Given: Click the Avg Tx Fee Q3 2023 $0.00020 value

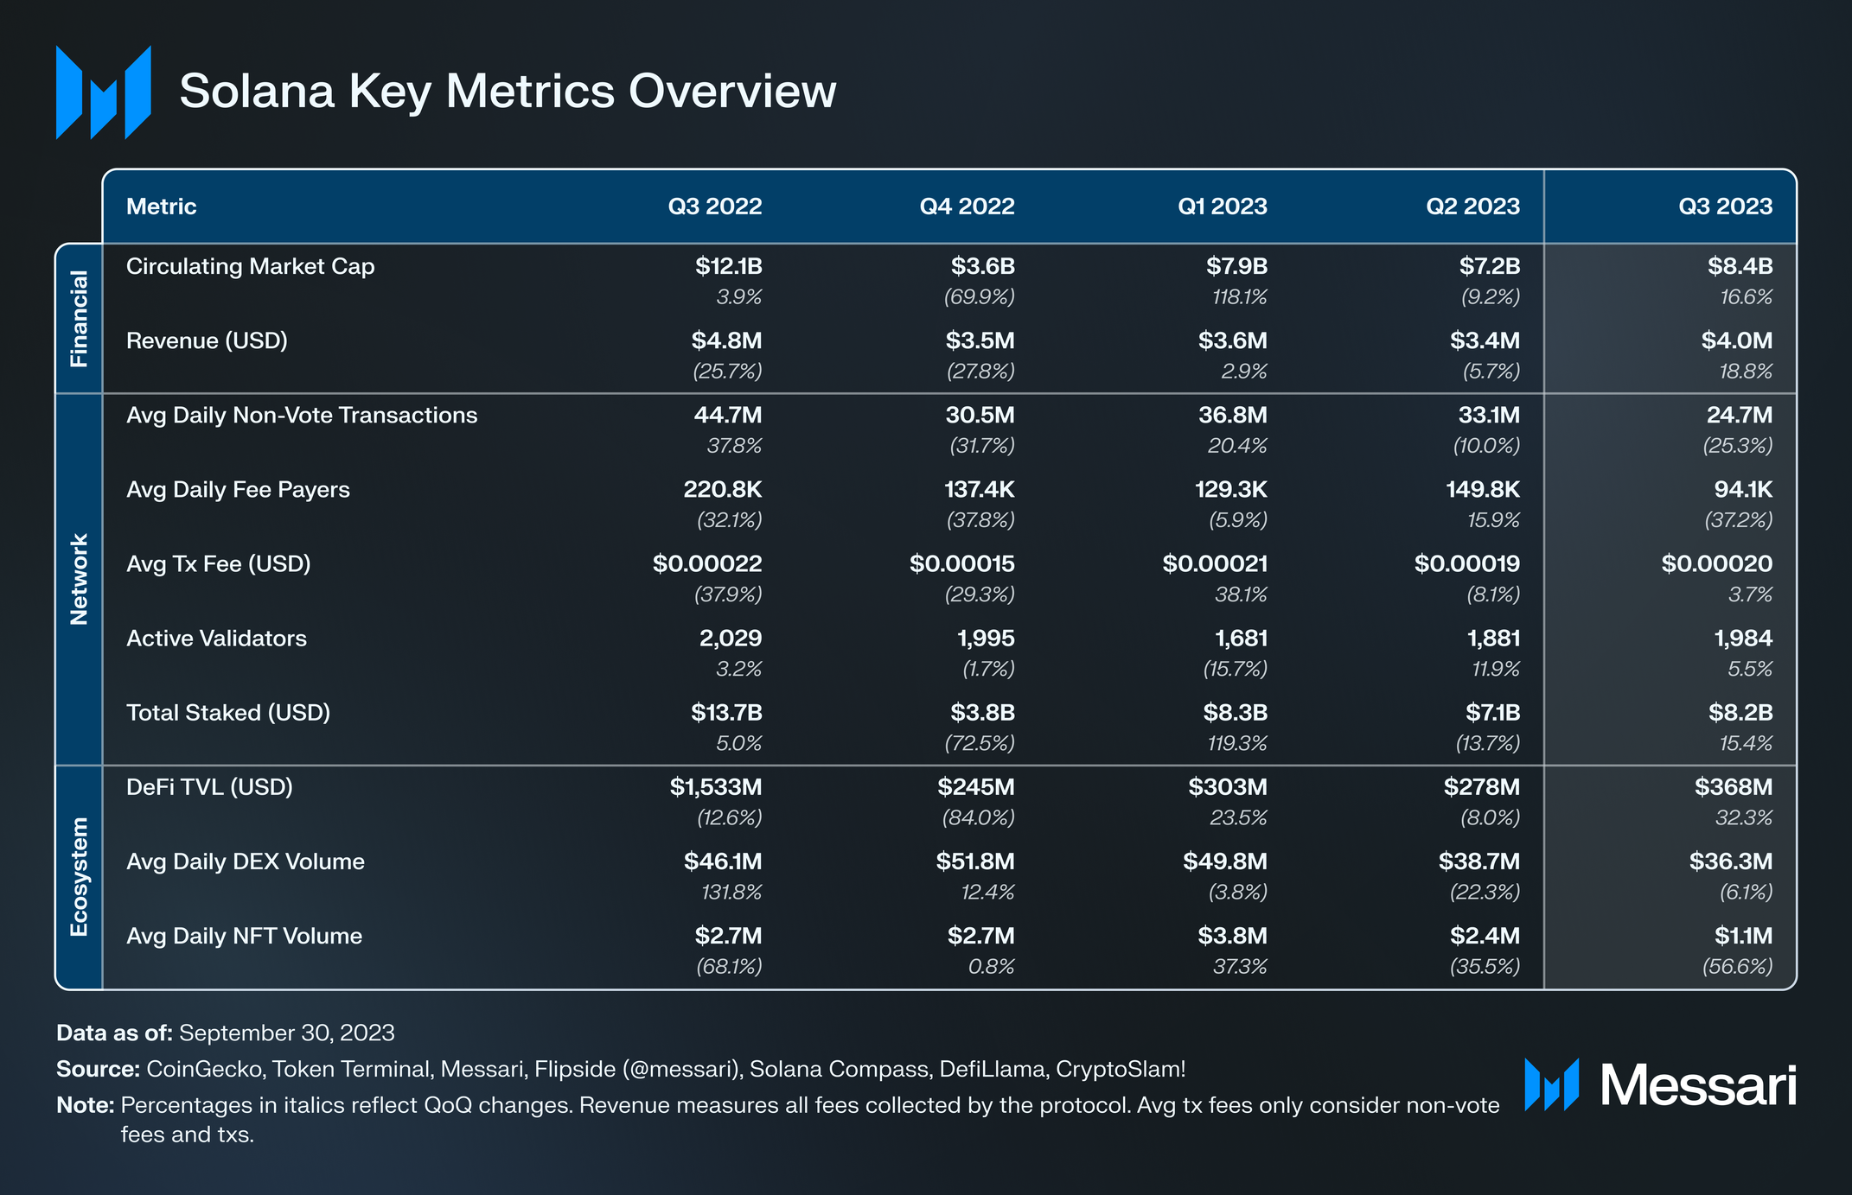Looking at the screenshot, I should [x=1716, y=564].
